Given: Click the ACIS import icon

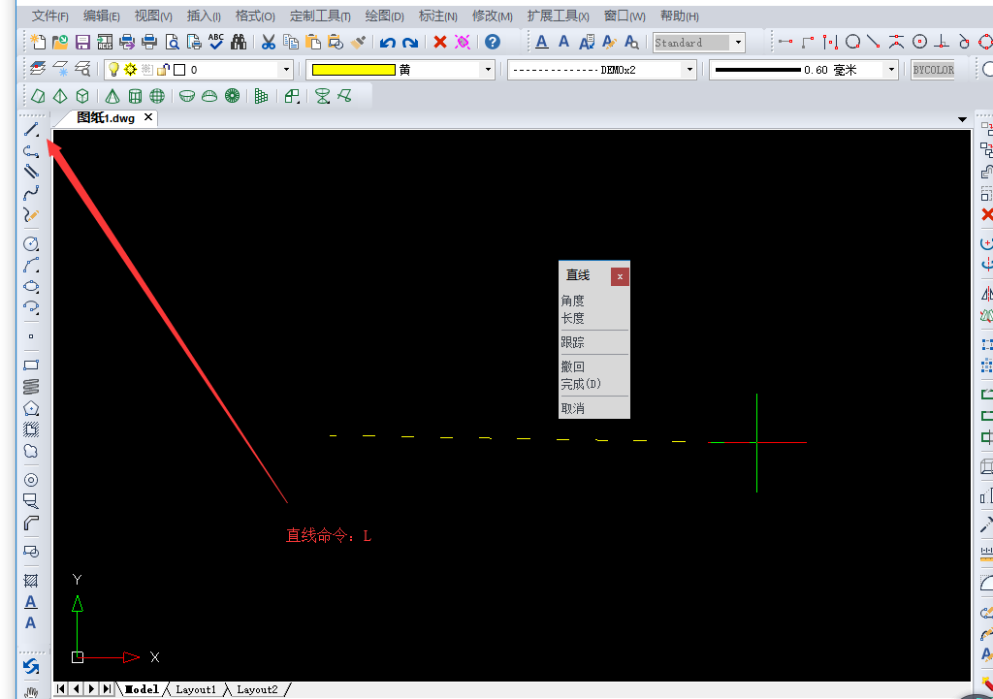Looking at the screenshot, I should tap(105, 43).
